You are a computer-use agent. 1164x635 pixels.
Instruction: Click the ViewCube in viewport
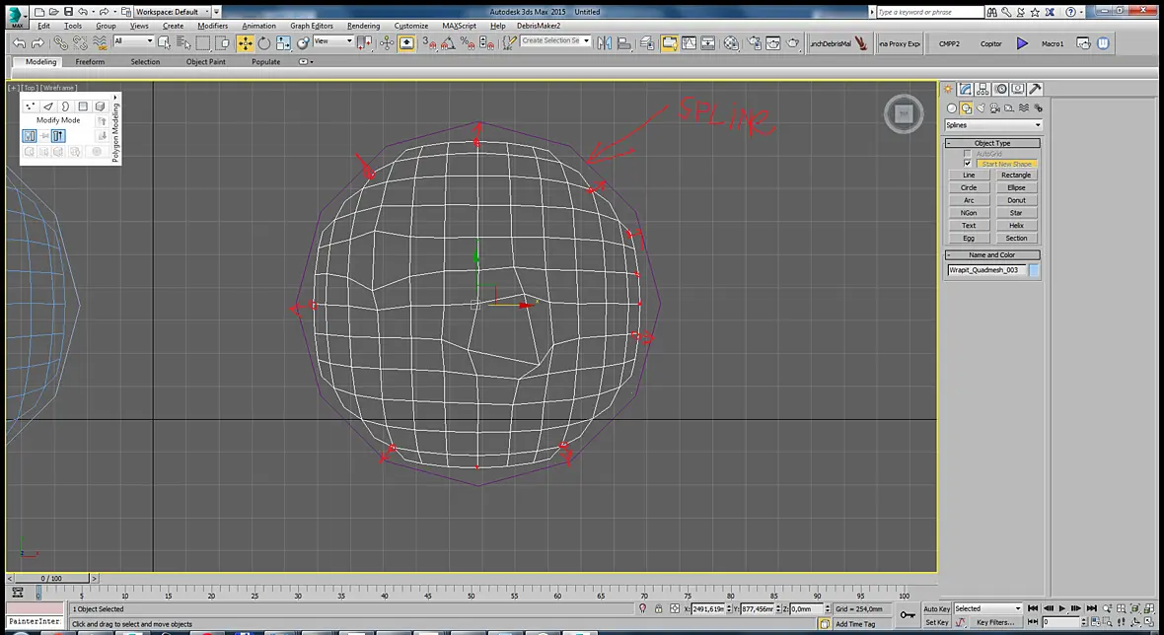904,114
